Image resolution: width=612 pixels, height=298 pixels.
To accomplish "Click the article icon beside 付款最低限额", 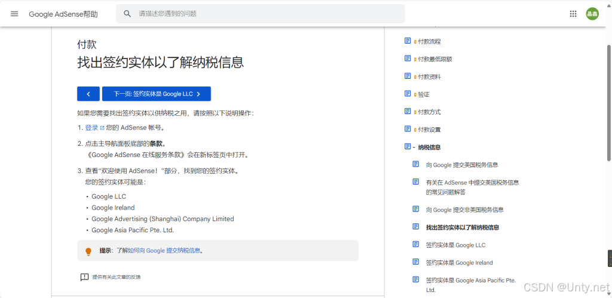I will 408,59.
